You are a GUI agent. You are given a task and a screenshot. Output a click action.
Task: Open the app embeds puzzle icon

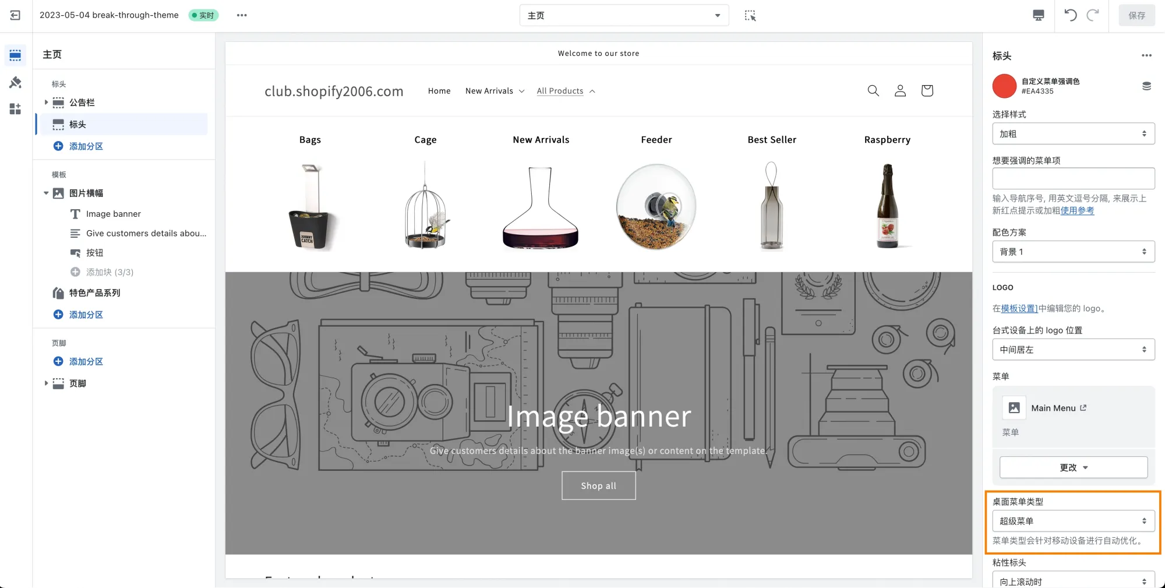(15, 108)
